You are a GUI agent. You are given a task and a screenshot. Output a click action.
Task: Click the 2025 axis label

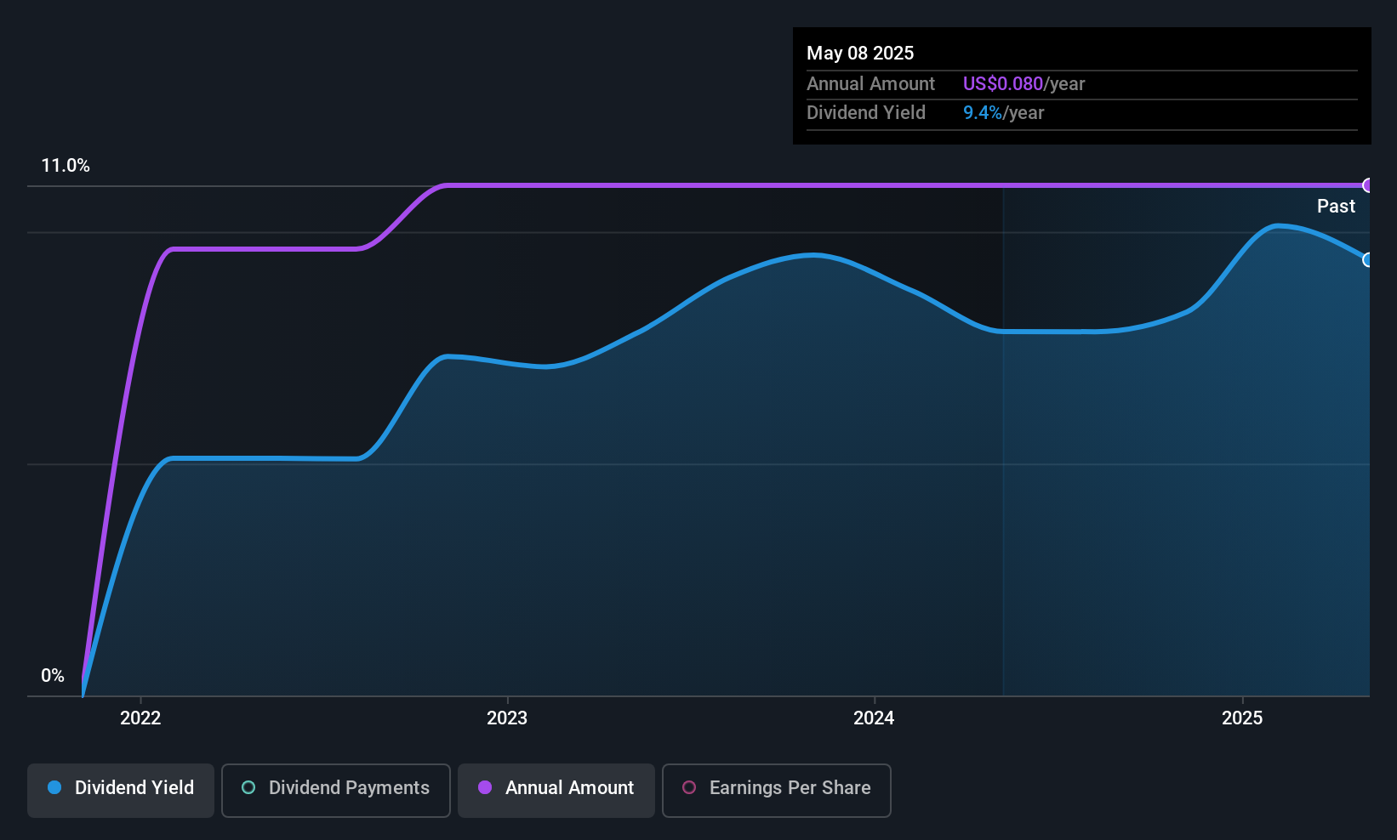(1242, 718)
